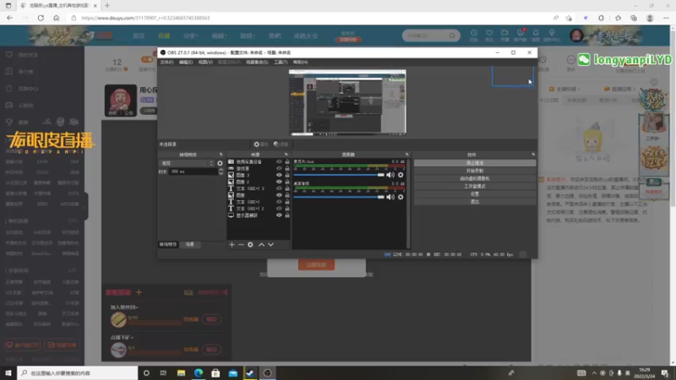Open the 文件(F) menu in OBS
676x380 pixels.
[166, 62]
